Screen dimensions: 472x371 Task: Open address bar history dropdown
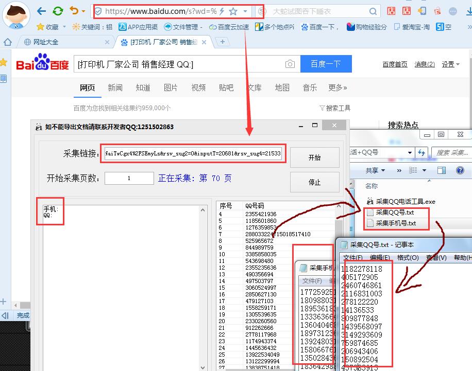[x=245, y=11]
